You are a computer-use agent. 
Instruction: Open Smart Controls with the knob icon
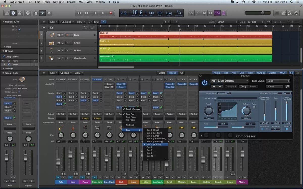(36, 13)
